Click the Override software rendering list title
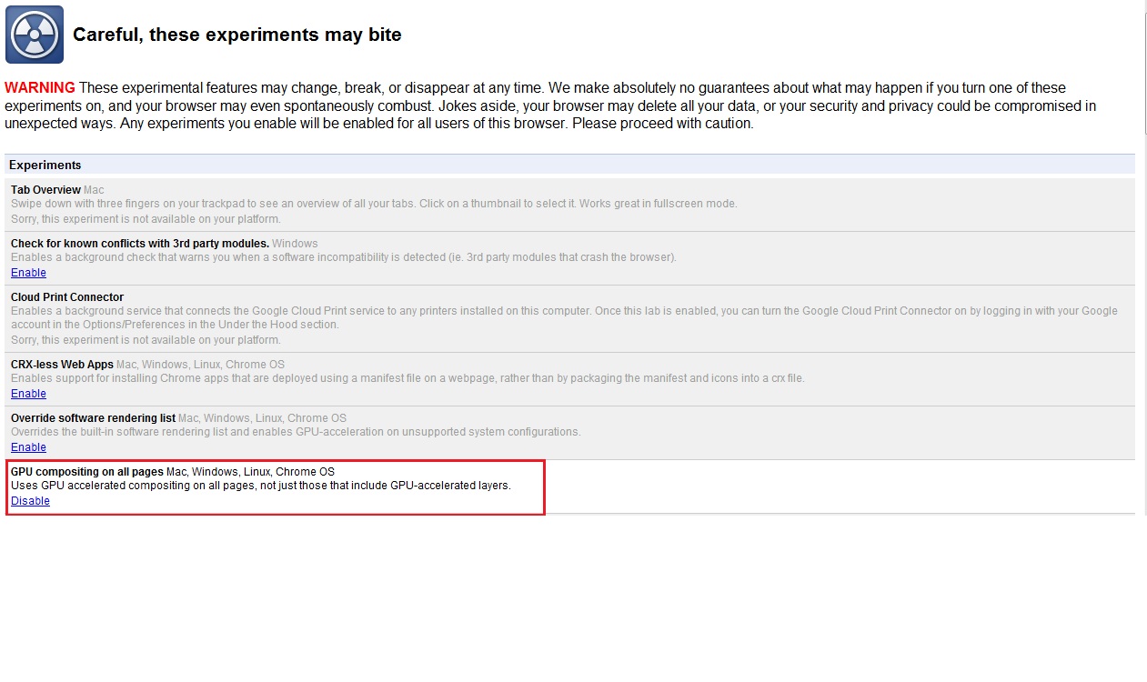 click(93, 418)
